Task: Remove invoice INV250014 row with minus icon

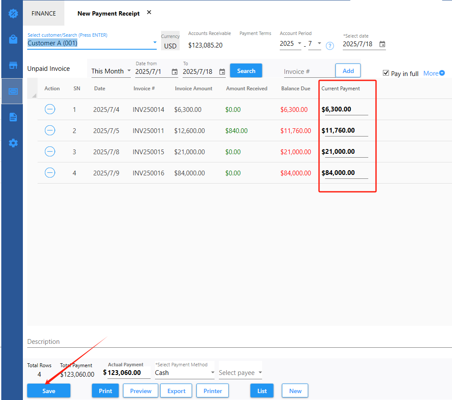Action: (x=50, y=109)
